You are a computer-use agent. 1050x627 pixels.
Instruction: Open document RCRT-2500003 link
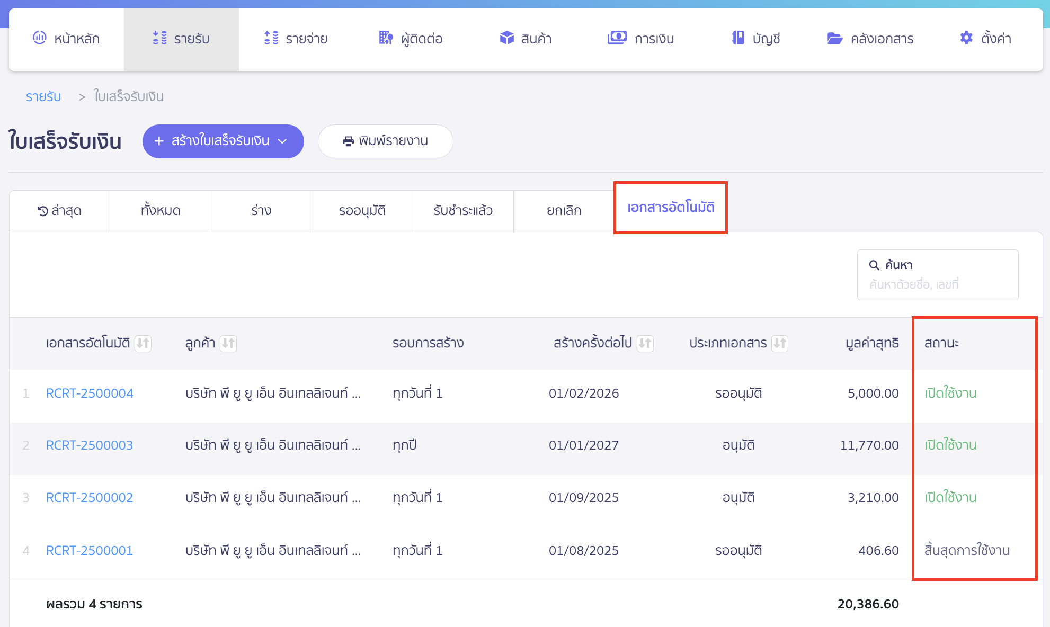click(90, 445)
